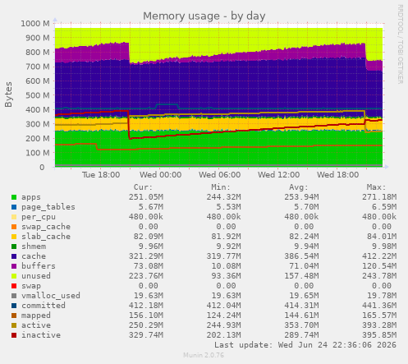Click apps current value 251.05M

tap(146, 197)
